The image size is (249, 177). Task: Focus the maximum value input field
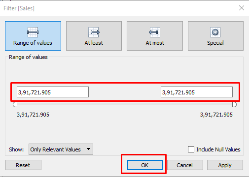pos(197,92)
